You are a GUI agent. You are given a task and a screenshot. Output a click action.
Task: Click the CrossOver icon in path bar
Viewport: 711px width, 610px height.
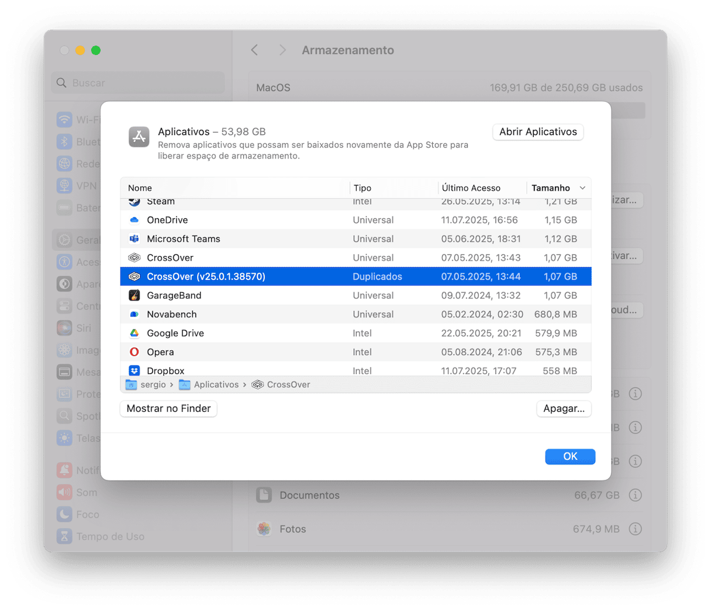click(x=257, y=384)
